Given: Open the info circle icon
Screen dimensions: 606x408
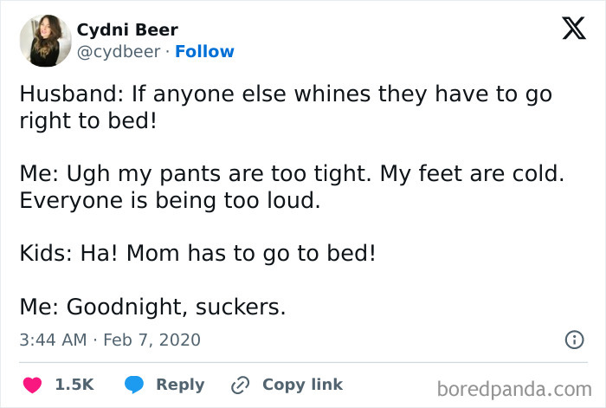Looking at the screenshot, I should (x=573, y=340).
